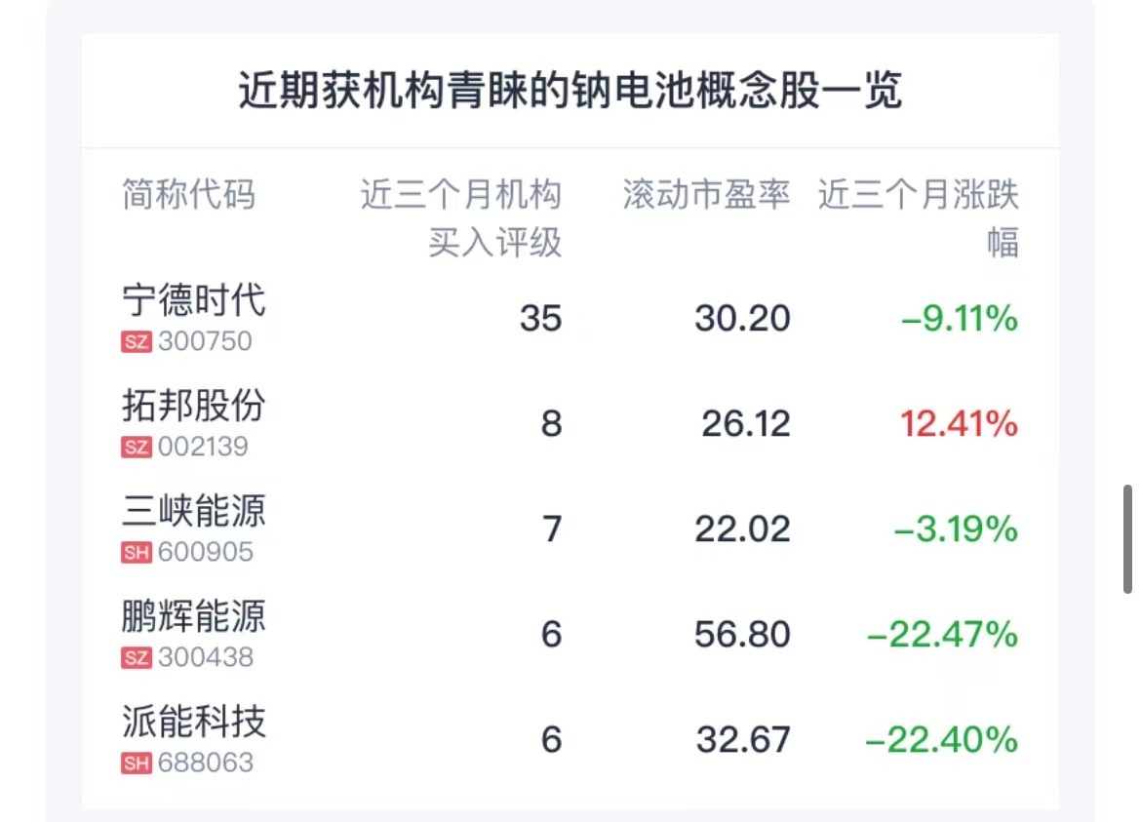The height and width of the screenshot is (822, 1141).
Task: Sort by 滚动市盈率 column header
Action: pyautogui.click(x=706, y=195)
